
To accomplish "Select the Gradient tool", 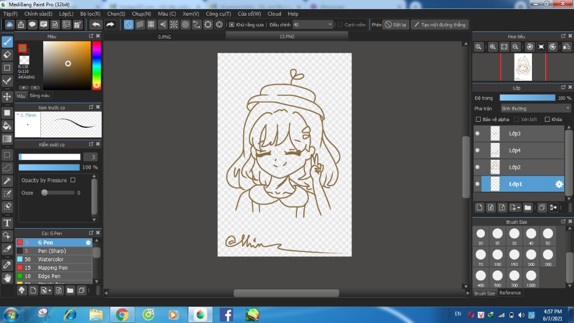I will tap(7, 139).
